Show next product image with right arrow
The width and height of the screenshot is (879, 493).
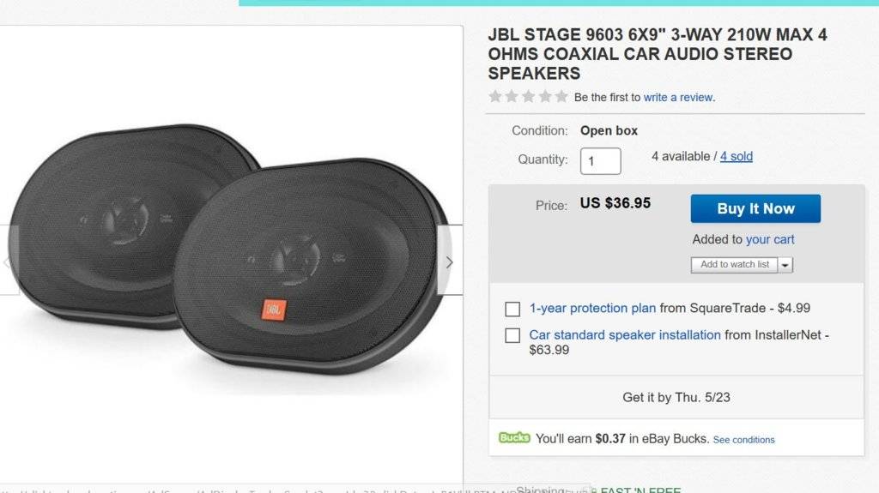point(449,261)
